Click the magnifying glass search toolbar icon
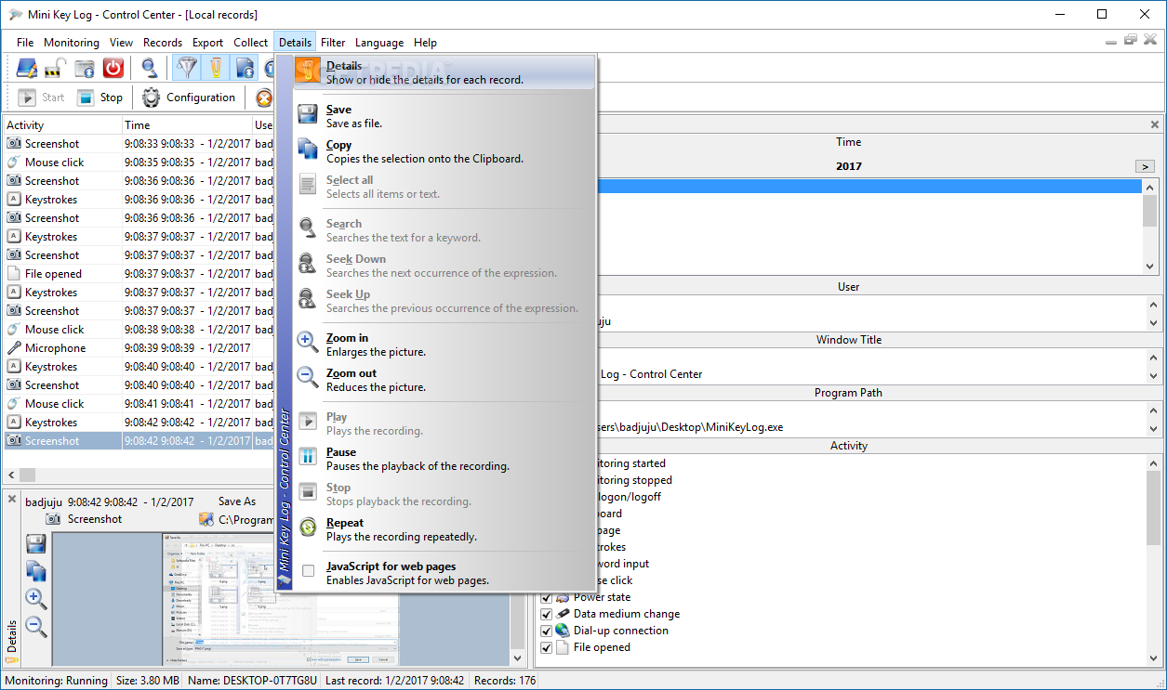This screenshot has width=1167, height=690. 149,68
